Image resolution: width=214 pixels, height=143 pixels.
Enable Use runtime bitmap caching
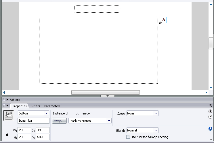click(x=128, y=137)
